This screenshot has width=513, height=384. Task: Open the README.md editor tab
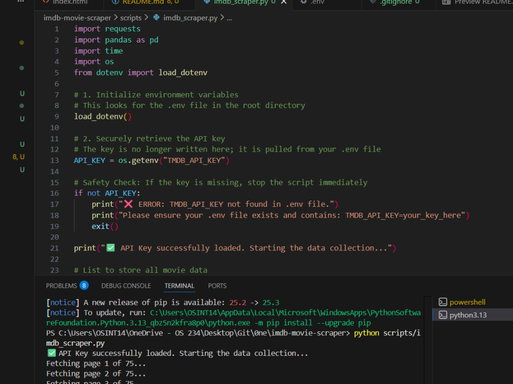pyautogui.click(x=150, y=2)
